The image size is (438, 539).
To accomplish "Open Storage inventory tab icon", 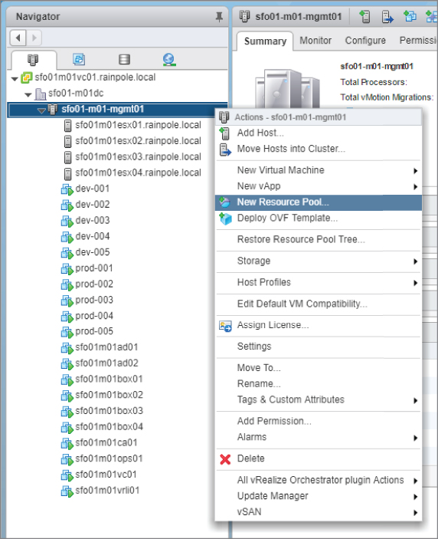I will pos(124,60).
